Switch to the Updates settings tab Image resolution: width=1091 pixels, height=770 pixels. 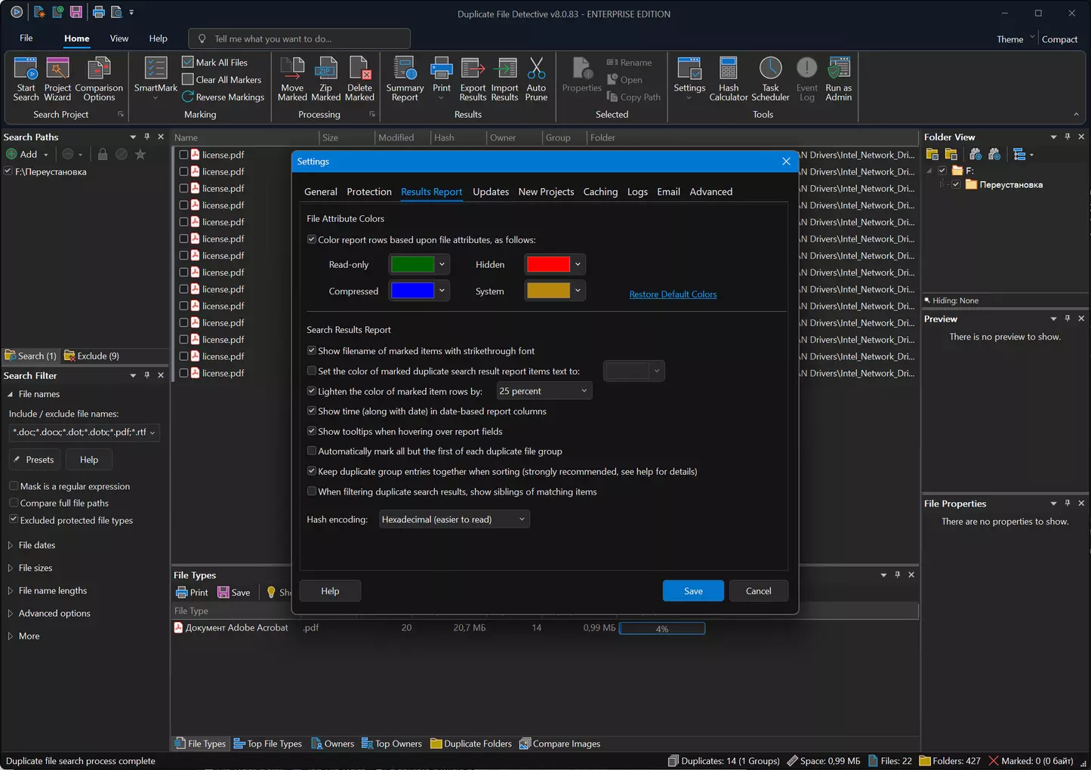[491, 192]
